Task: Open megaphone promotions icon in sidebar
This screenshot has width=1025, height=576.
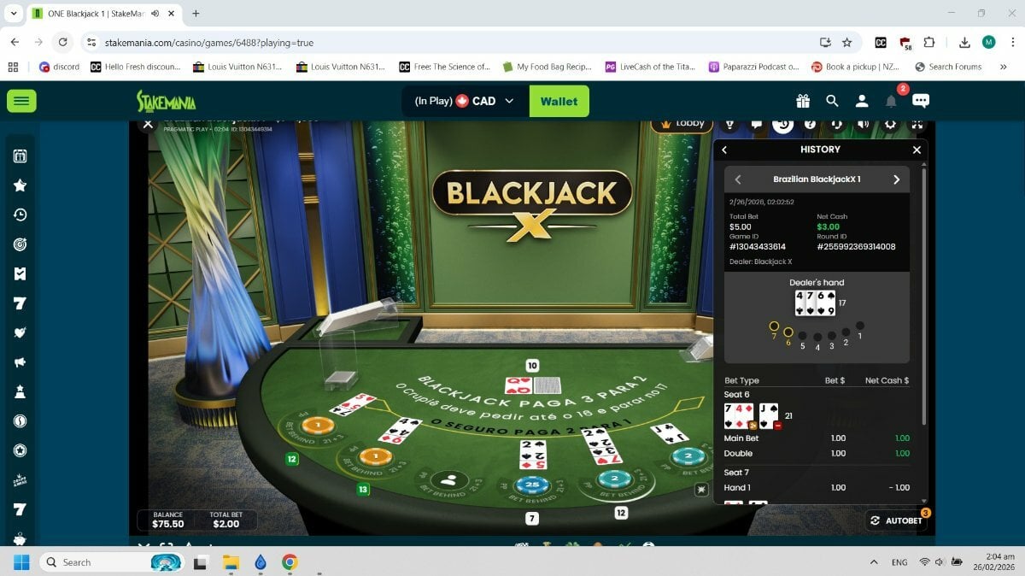Action: (20, 361)
